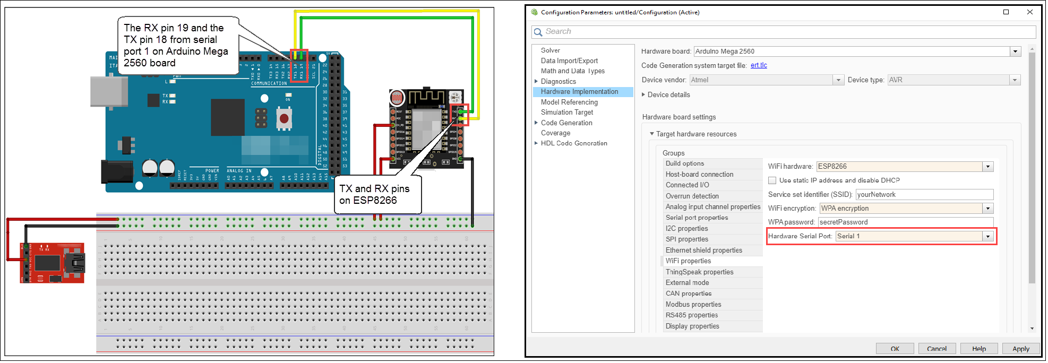
Task: Open the WiFi encryption dropdown
Action: (987, 209)
